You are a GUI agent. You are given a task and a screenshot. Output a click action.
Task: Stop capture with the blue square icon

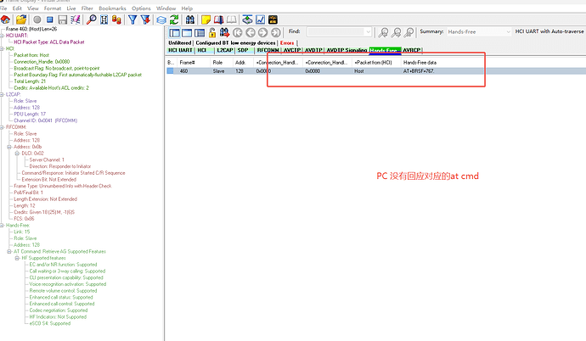[x=50, y=20]
